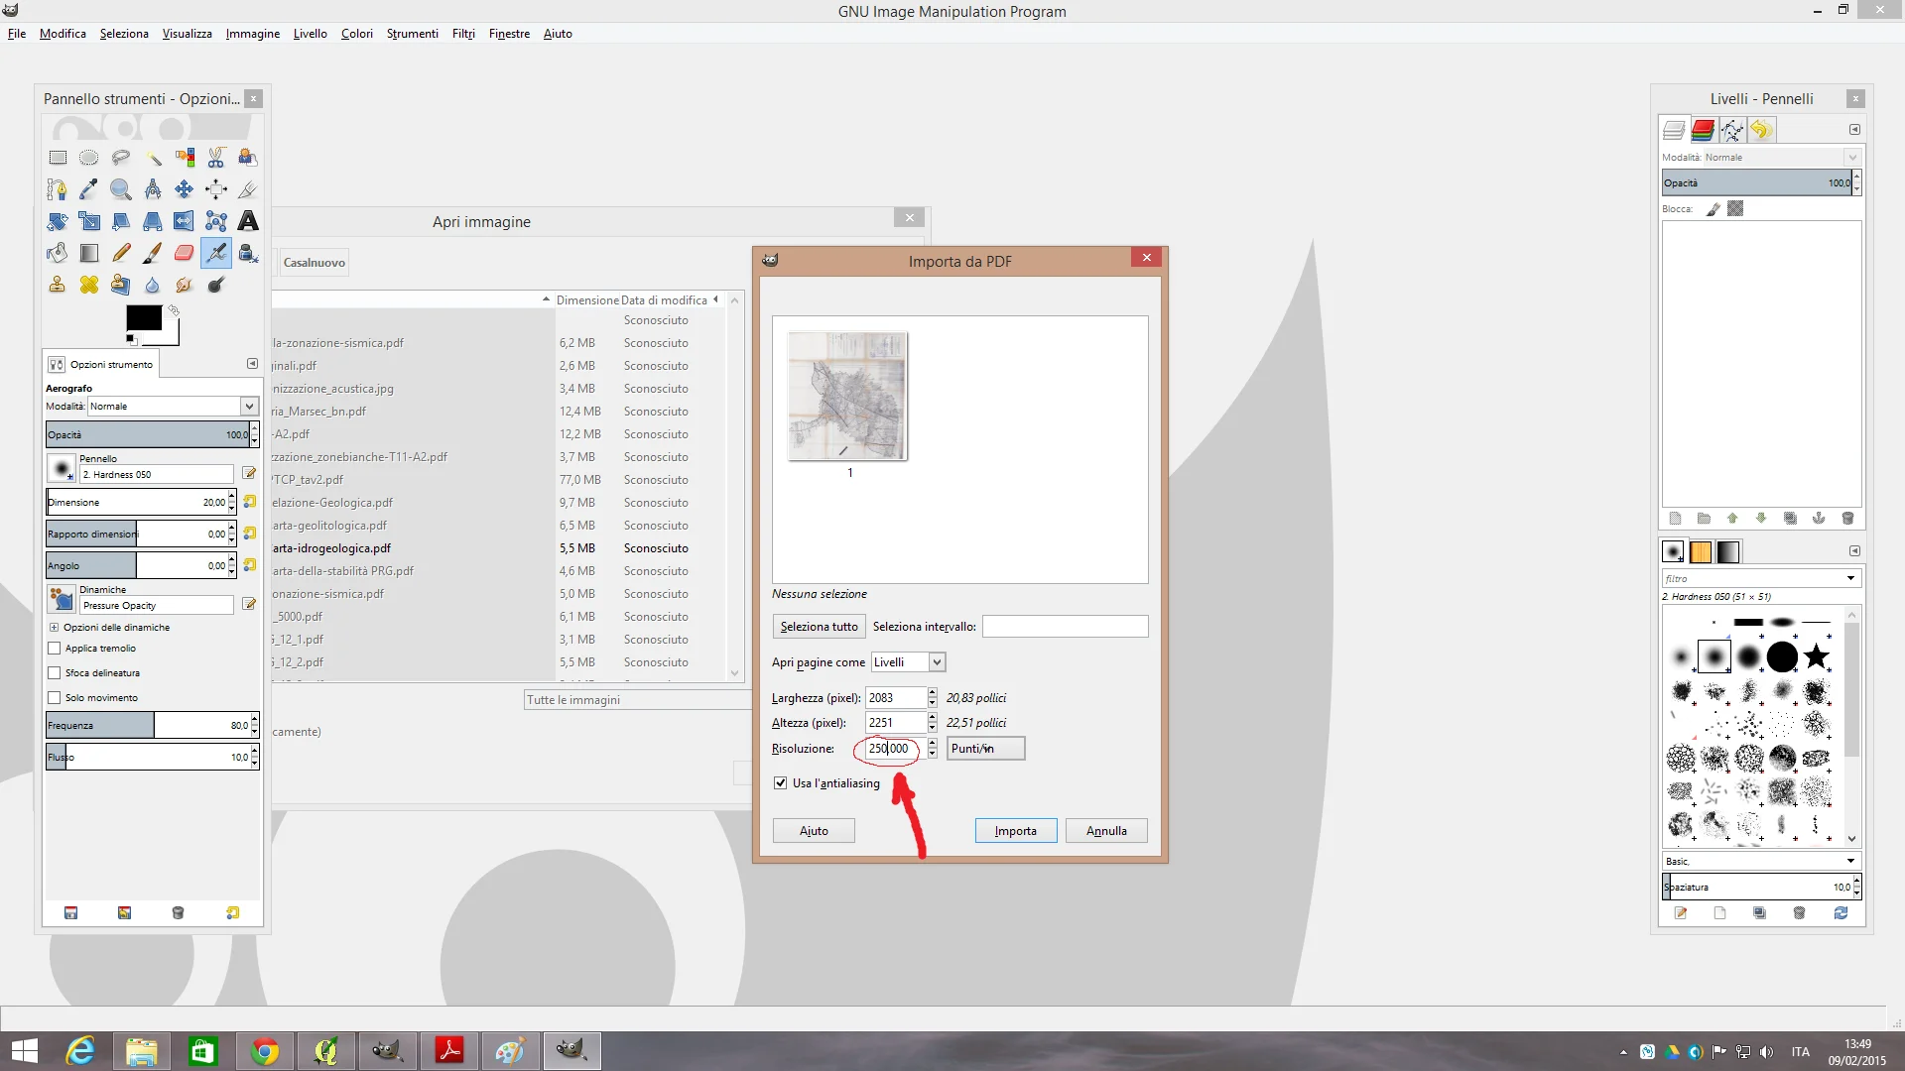This screenshot has width=1905, height=1071.
Task: Select the Crop tool
Action: point(248,189)
